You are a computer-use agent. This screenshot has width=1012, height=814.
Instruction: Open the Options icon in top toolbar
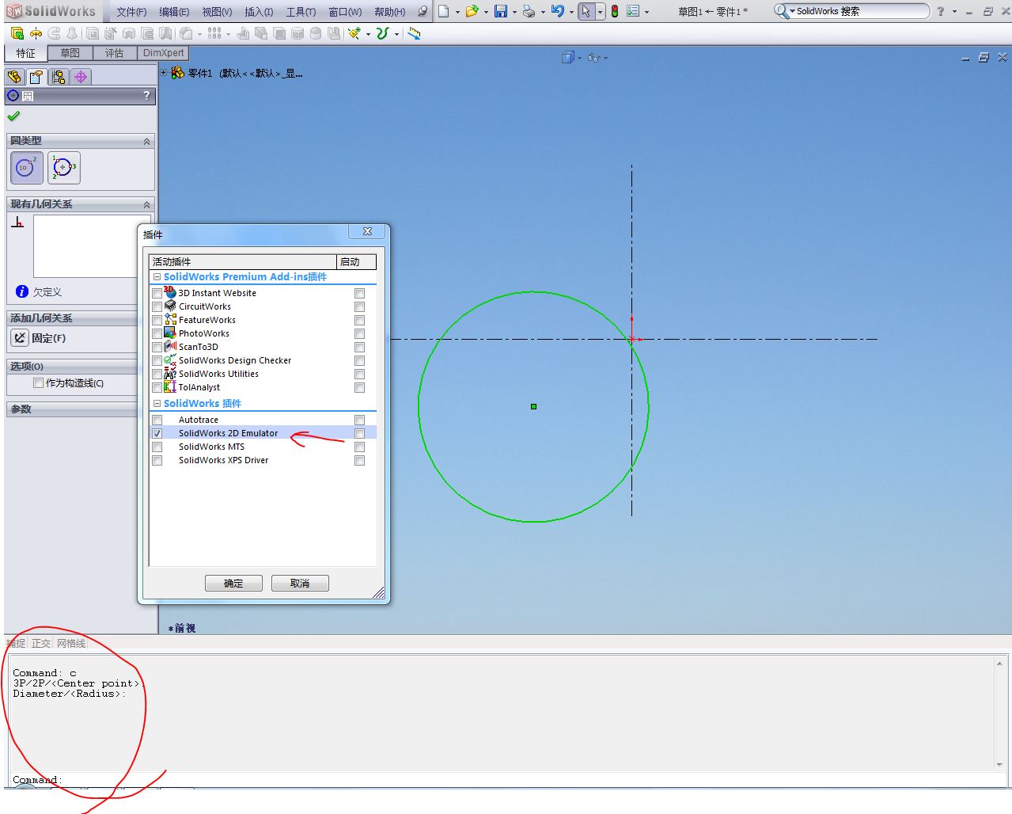633,11
